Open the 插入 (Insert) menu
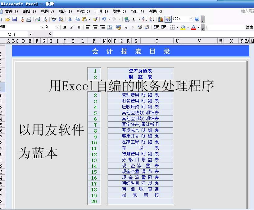This screenshot has height=210, width=254. coord(66,11)
